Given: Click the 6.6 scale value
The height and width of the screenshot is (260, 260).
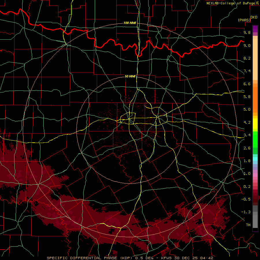Looking at the screenshot, I should [247, 84].
